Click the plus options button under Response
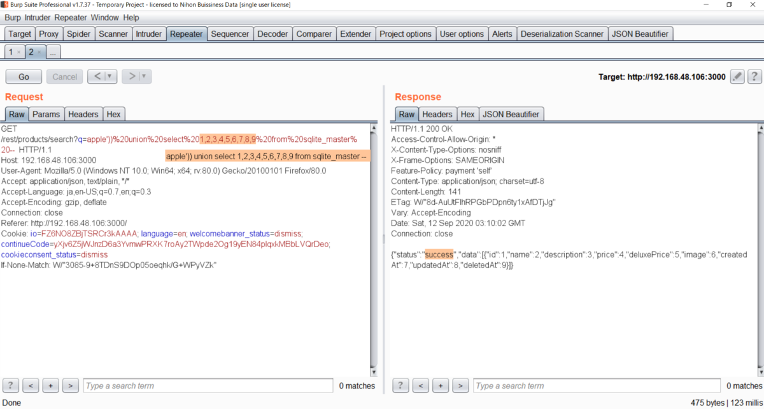Viewport: 764px width, 409px height. tap(440, 385)
